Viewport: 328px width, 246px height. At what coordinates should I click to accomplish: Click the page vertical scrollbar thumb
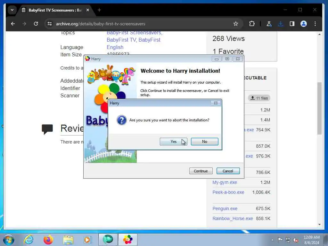coord(319,108)
